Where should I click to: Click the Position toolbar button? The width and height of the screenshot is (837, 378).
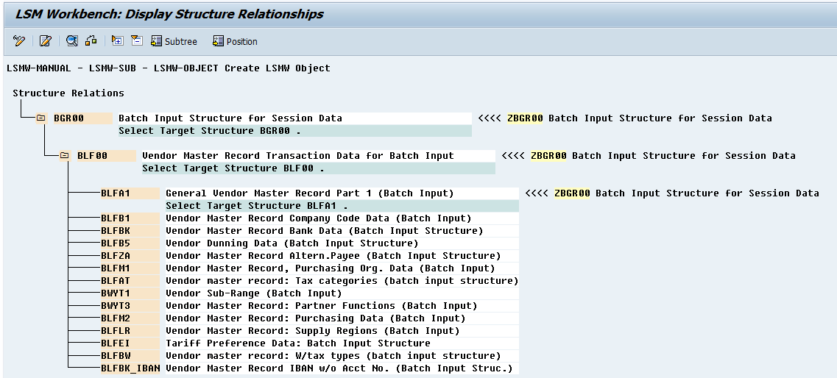point(235,41)
